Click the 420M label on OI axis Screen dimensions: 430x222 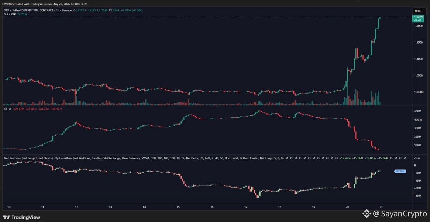(418, 111)
